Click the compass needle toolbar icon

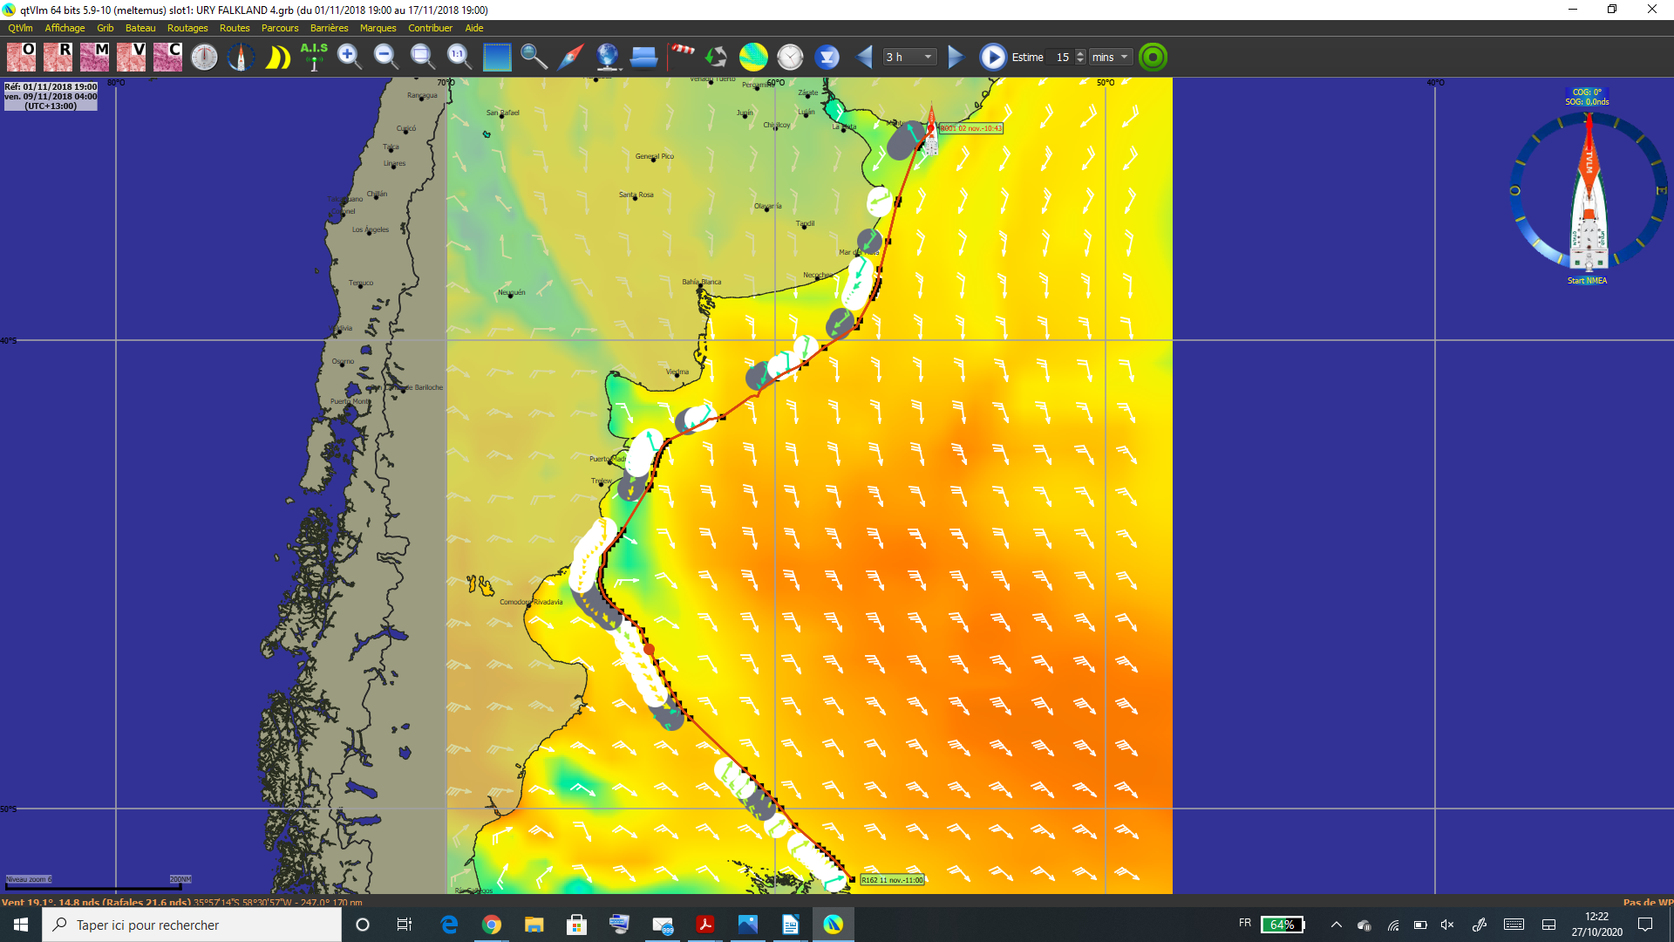[570, 57]
